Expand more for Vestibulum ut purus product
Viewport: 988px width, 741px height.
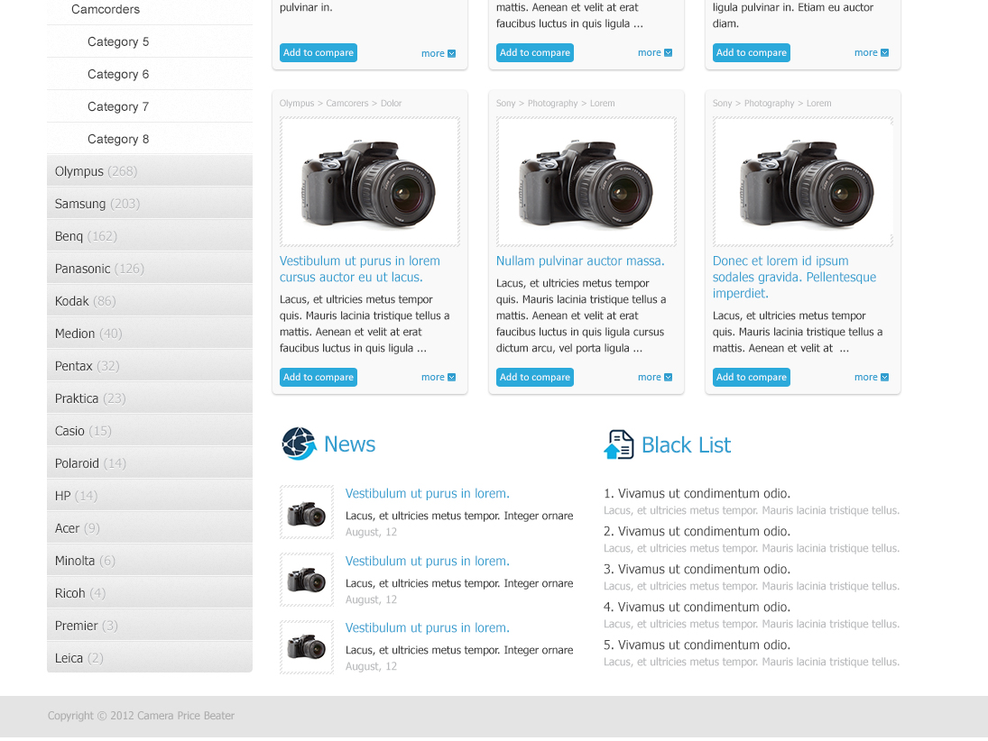[438, 378]
